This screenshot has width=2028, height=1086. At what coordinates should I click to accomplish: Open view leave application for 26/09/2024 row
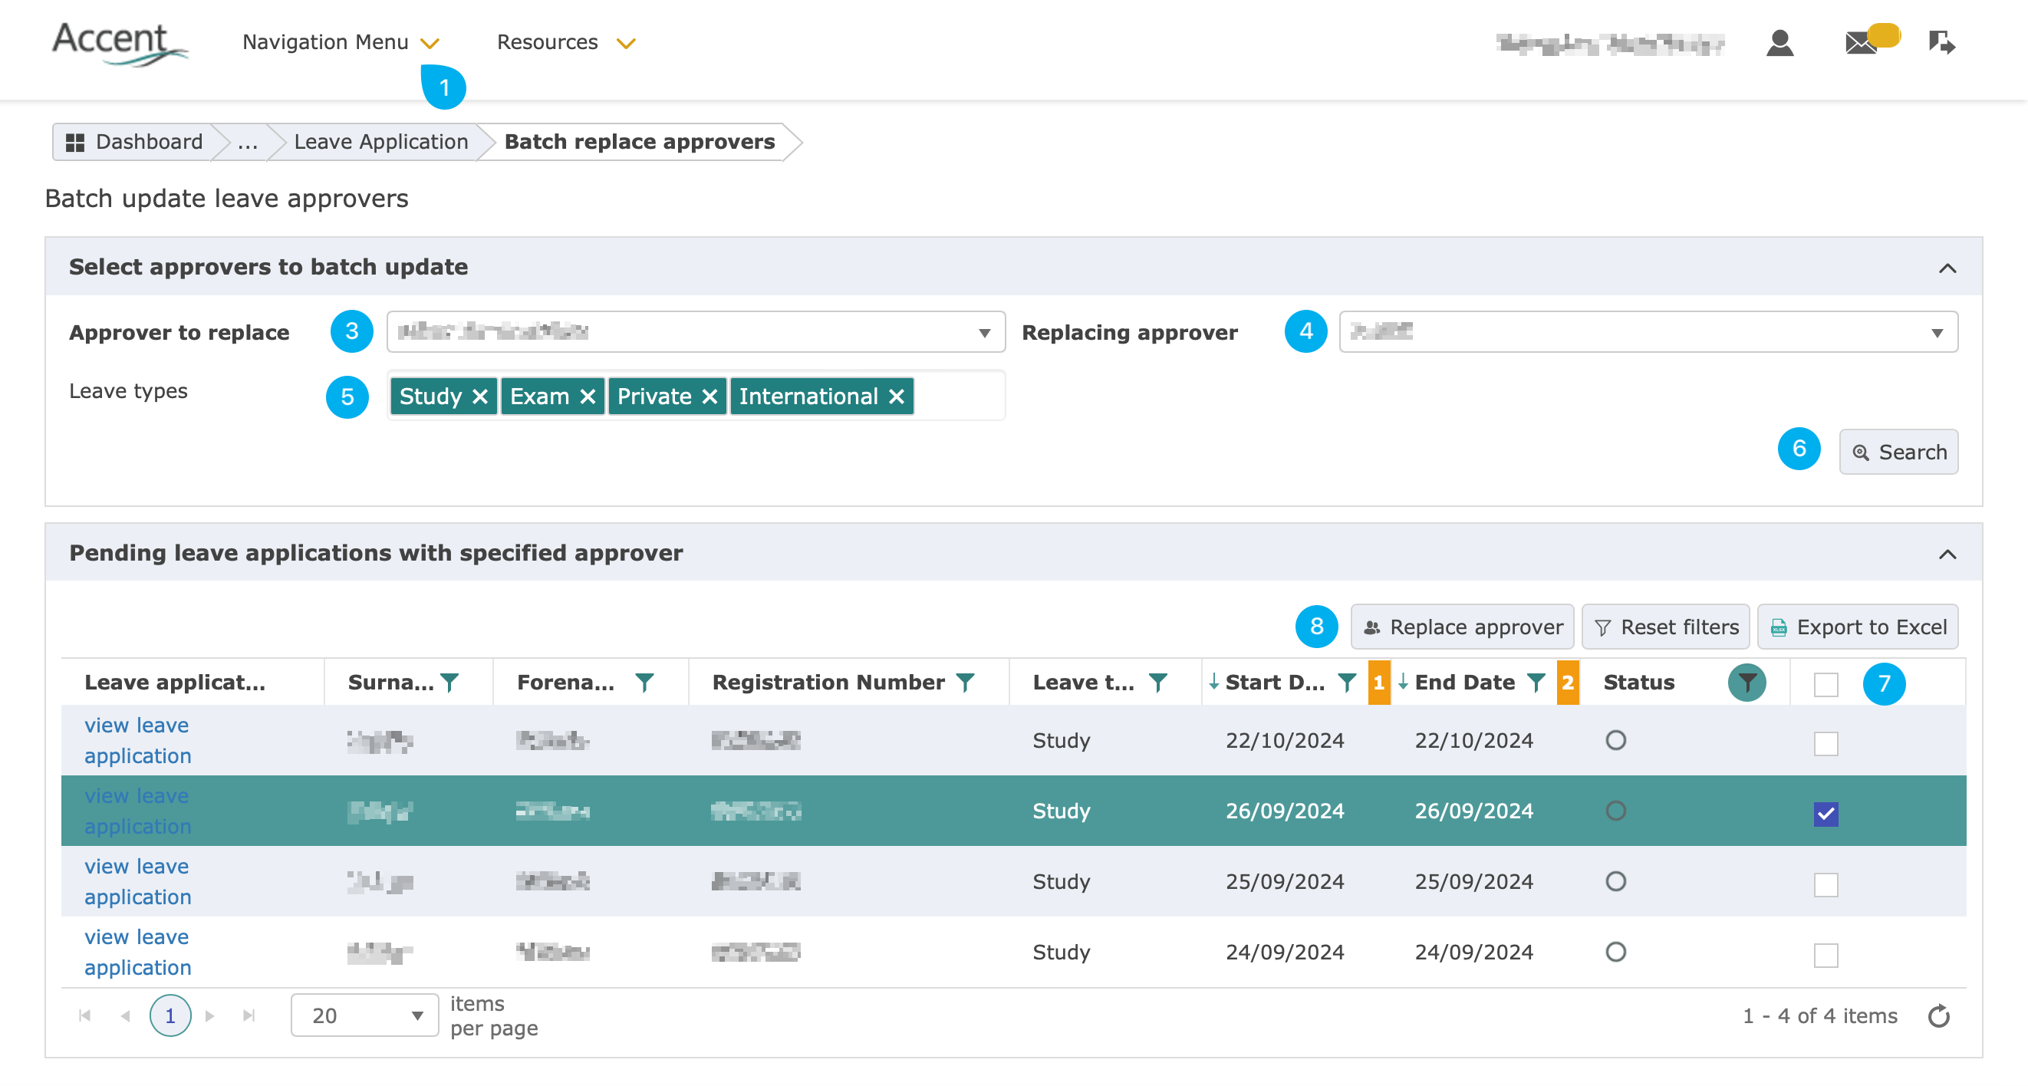tap(138, 811)
